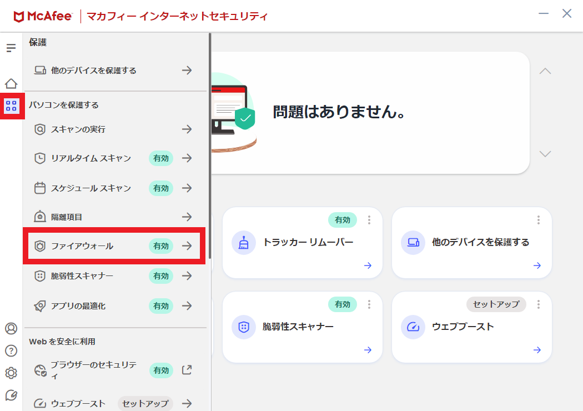
Task: Click the アプリの最適化 rocket icon
Action: tap(40, 305)
